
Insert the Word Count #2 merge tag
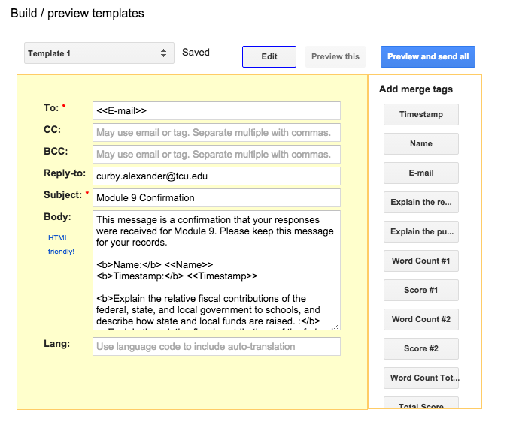(x=421, y=319)
